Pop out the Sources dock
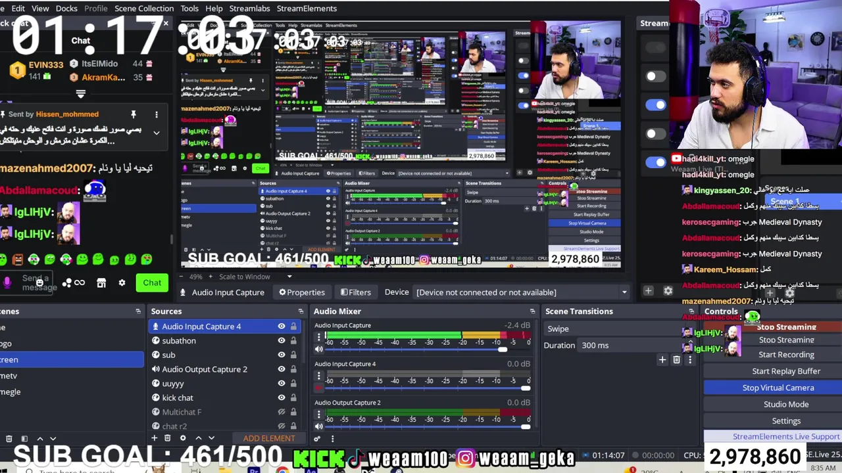Image resolution: width=842 pixels, height=473 pixels. [x=301, y=311]
